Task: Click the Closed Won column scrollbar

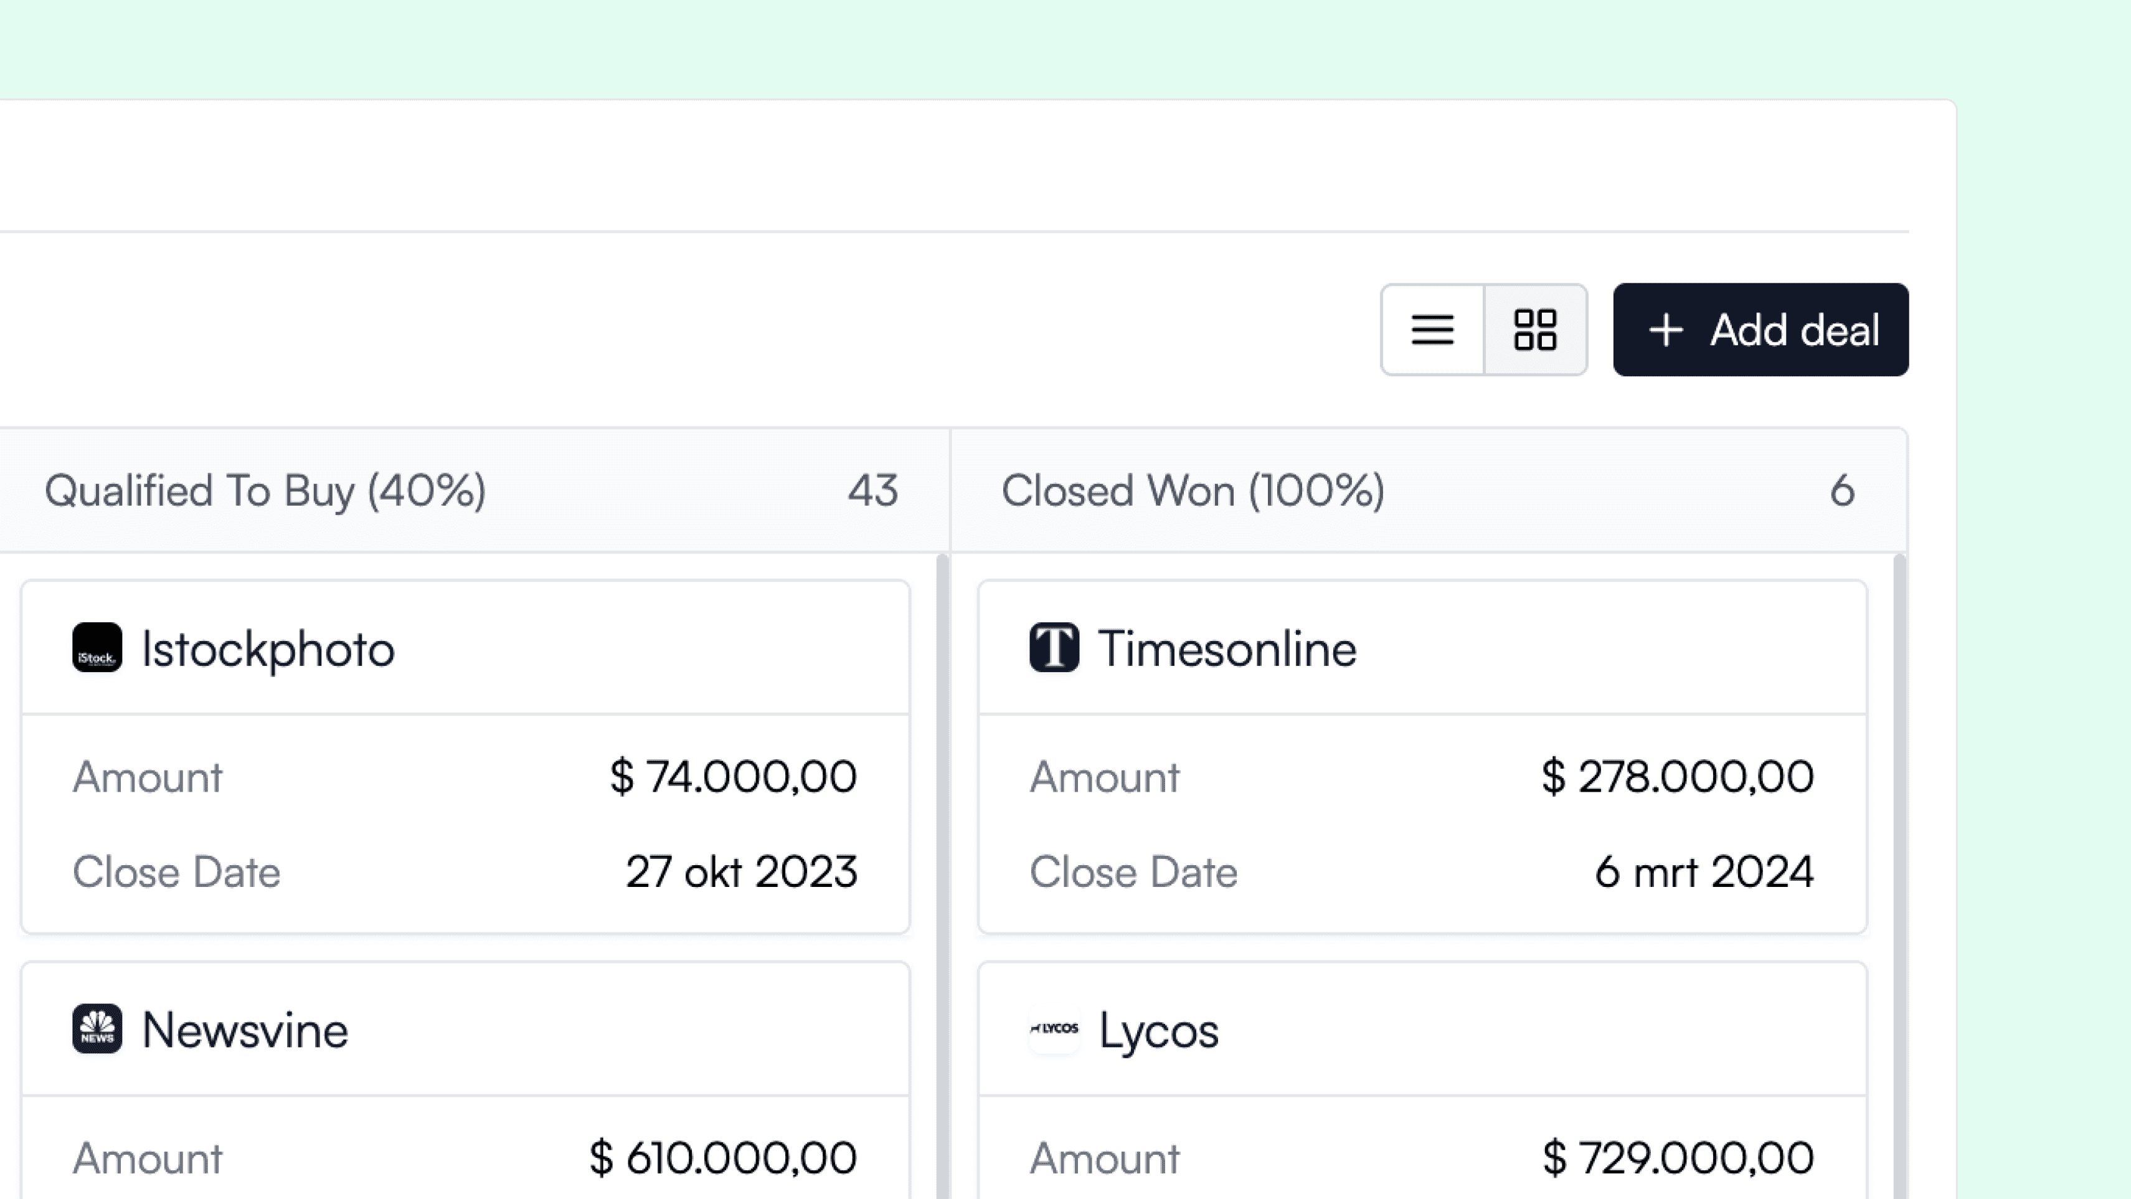Action: [x=1899, y=828]
